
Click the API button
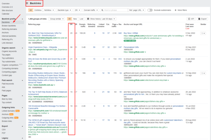(191, 19)
